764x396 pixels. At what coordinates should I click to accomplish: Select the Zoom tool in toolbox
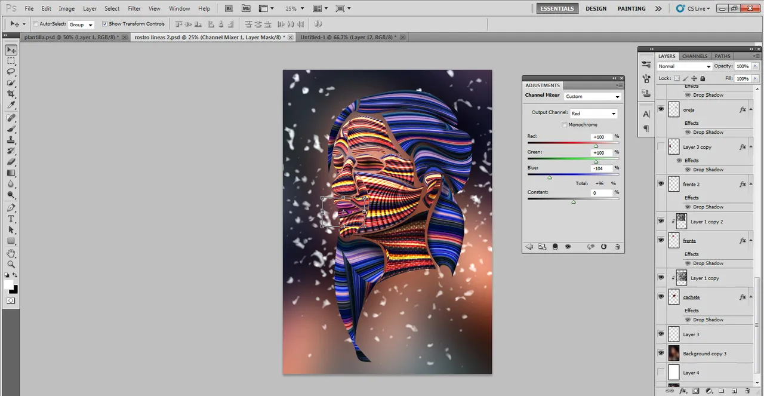coord(11,264)
